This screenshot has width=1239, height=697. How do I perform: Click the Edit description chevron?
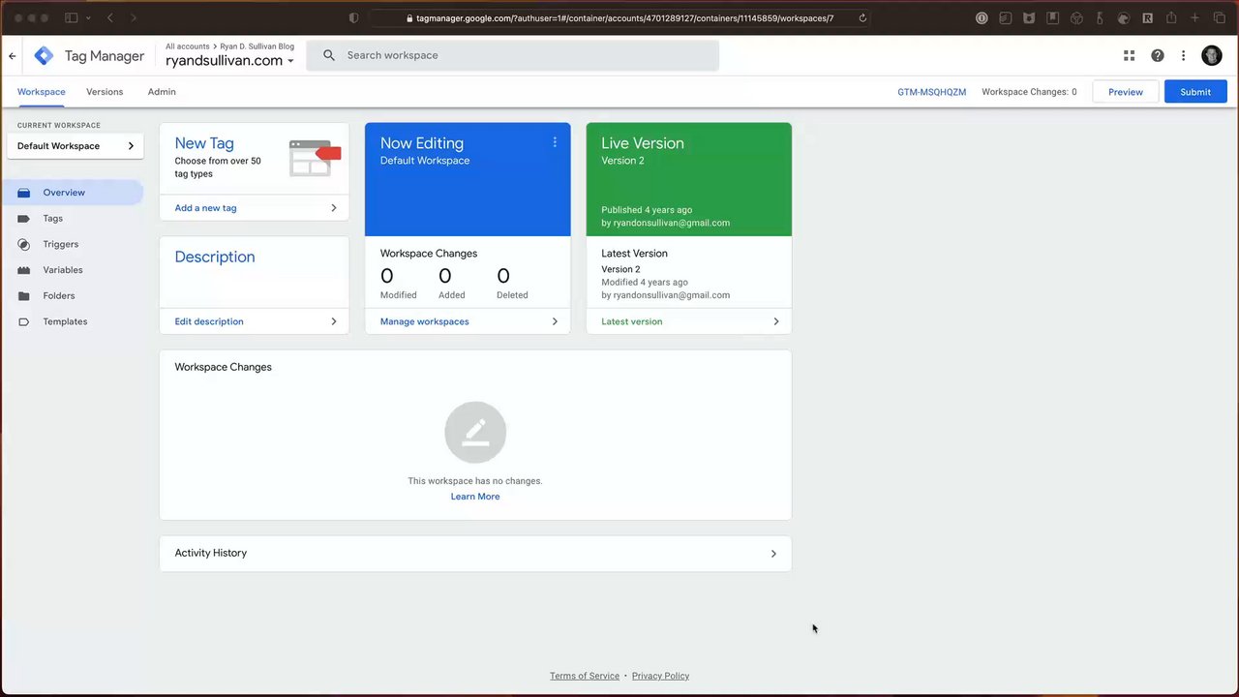tap(334, 321)
